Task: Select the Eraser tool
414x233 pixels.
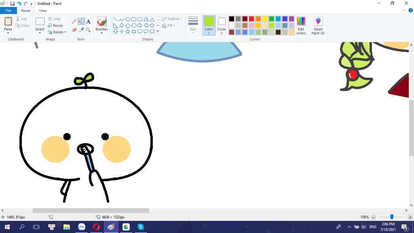Action: 74,30
